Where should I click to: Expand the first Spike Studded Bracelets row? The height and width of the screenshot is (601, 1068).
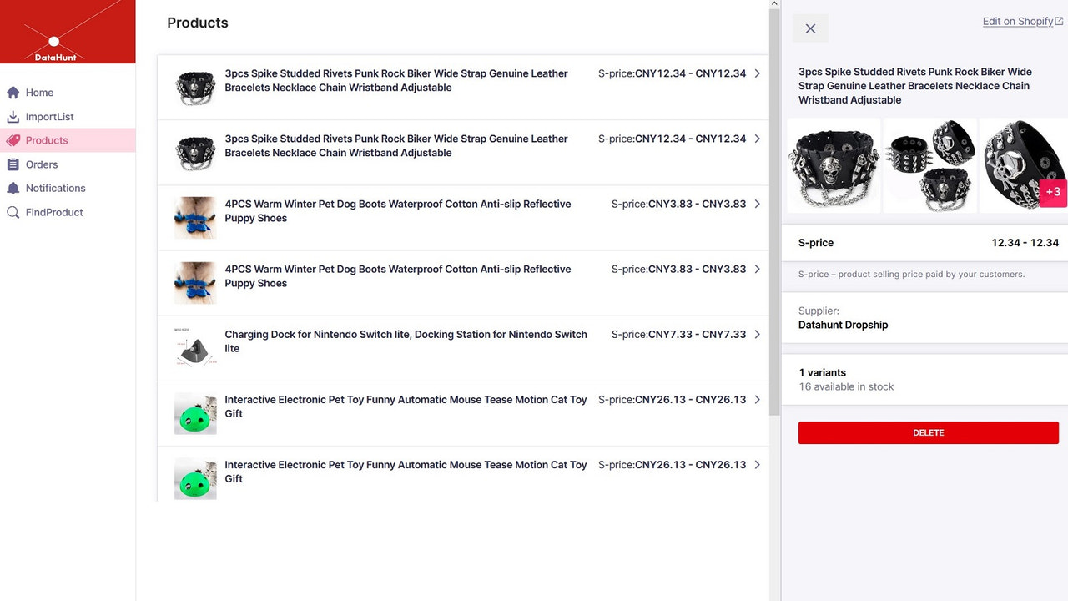point(757,73)
